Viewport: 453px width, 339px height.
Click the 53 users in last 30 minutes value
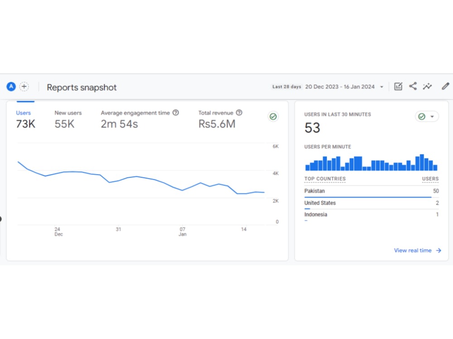[312, 128]
